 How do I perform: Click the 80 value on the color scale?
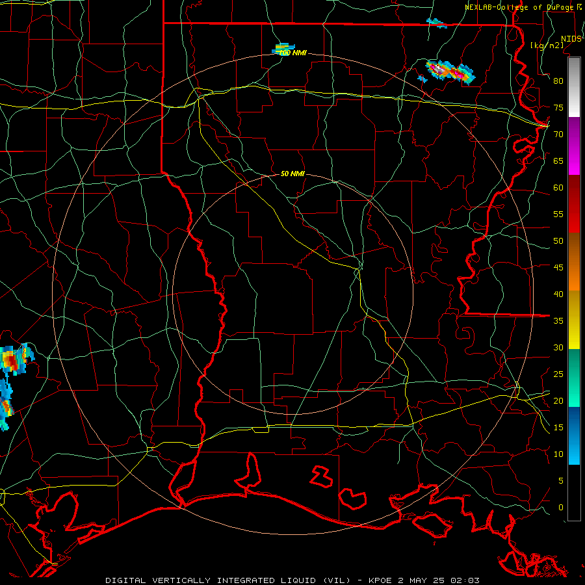pos(558,81)
